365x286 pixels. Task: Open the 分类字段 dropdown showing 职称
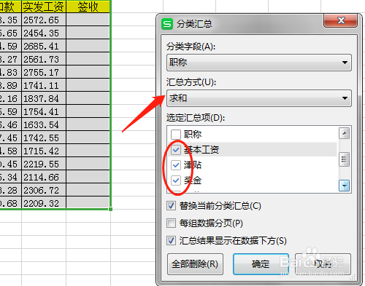(259, 63)
